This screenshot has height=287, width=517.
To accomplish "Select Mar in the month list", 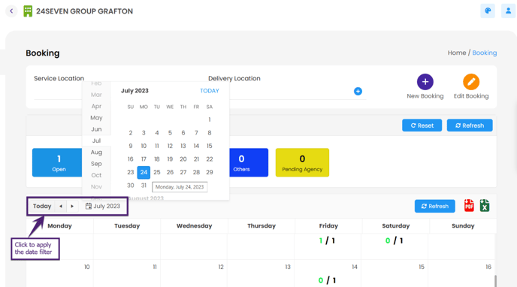I will pyautogui.click(x=96, y=95).
